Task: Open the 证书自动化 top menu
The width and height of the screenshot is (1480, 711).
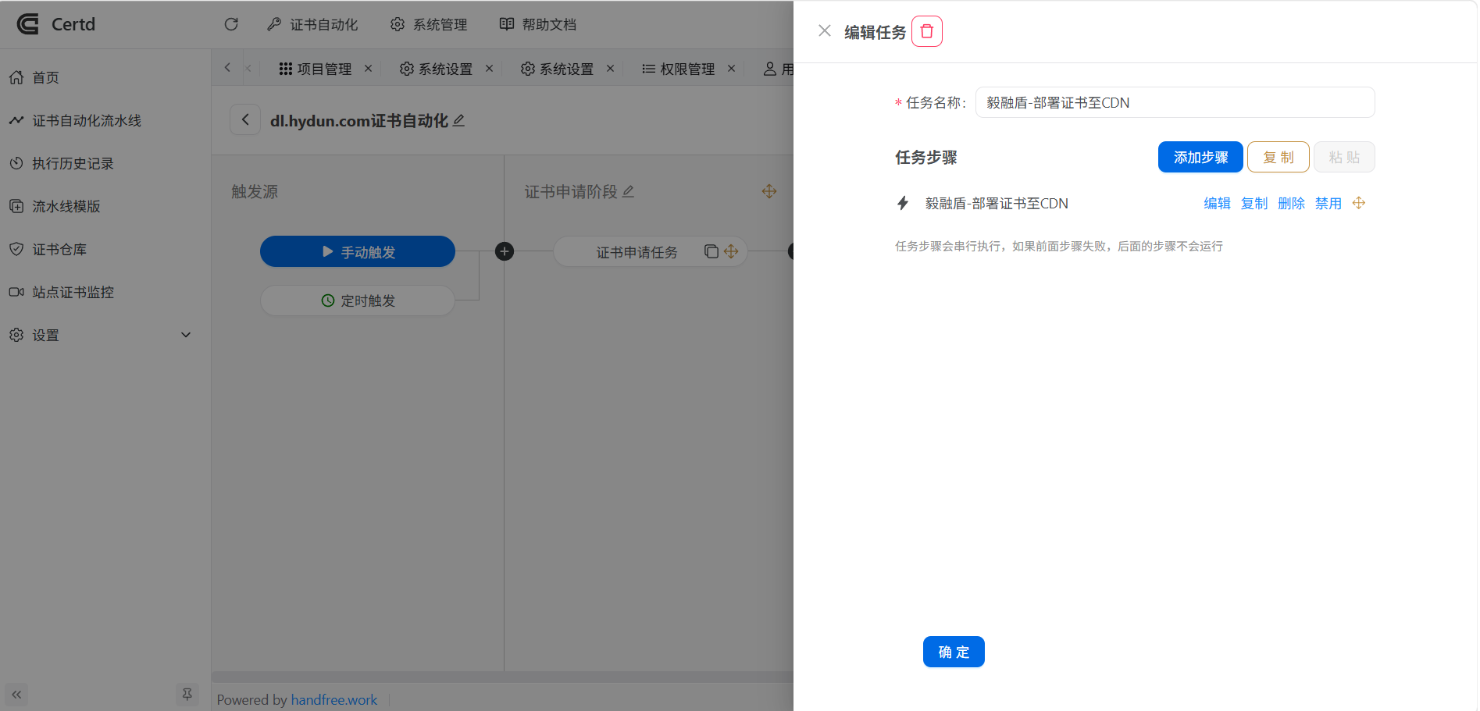Action: (312, 24)
